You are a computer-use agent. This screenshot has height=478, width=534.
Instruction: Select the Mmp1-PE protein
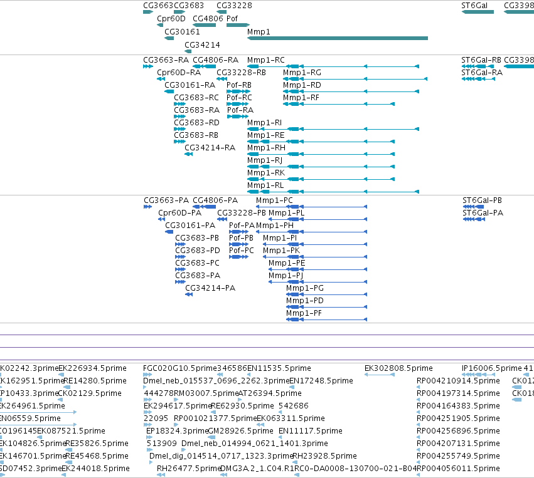click(318, 269)
